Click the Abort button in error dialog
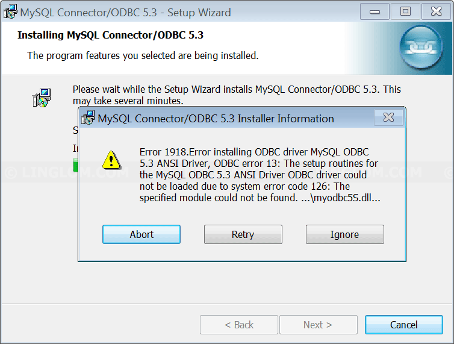Image resolution: width=454 pixels, height=344 pixels. (141, 234)
